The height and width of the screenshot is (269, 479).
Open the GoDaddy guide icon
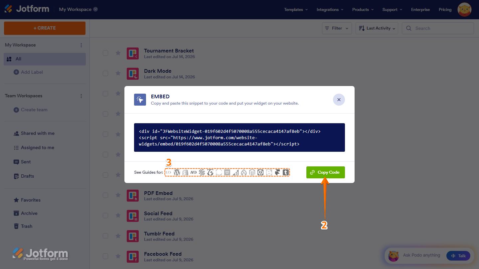210,172
